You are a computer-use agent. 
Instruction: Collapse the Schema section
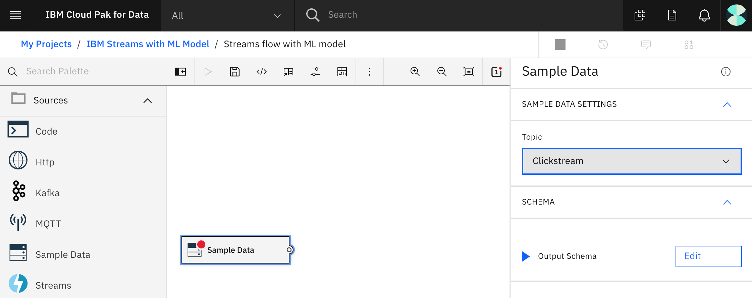(x=727, y=202)
